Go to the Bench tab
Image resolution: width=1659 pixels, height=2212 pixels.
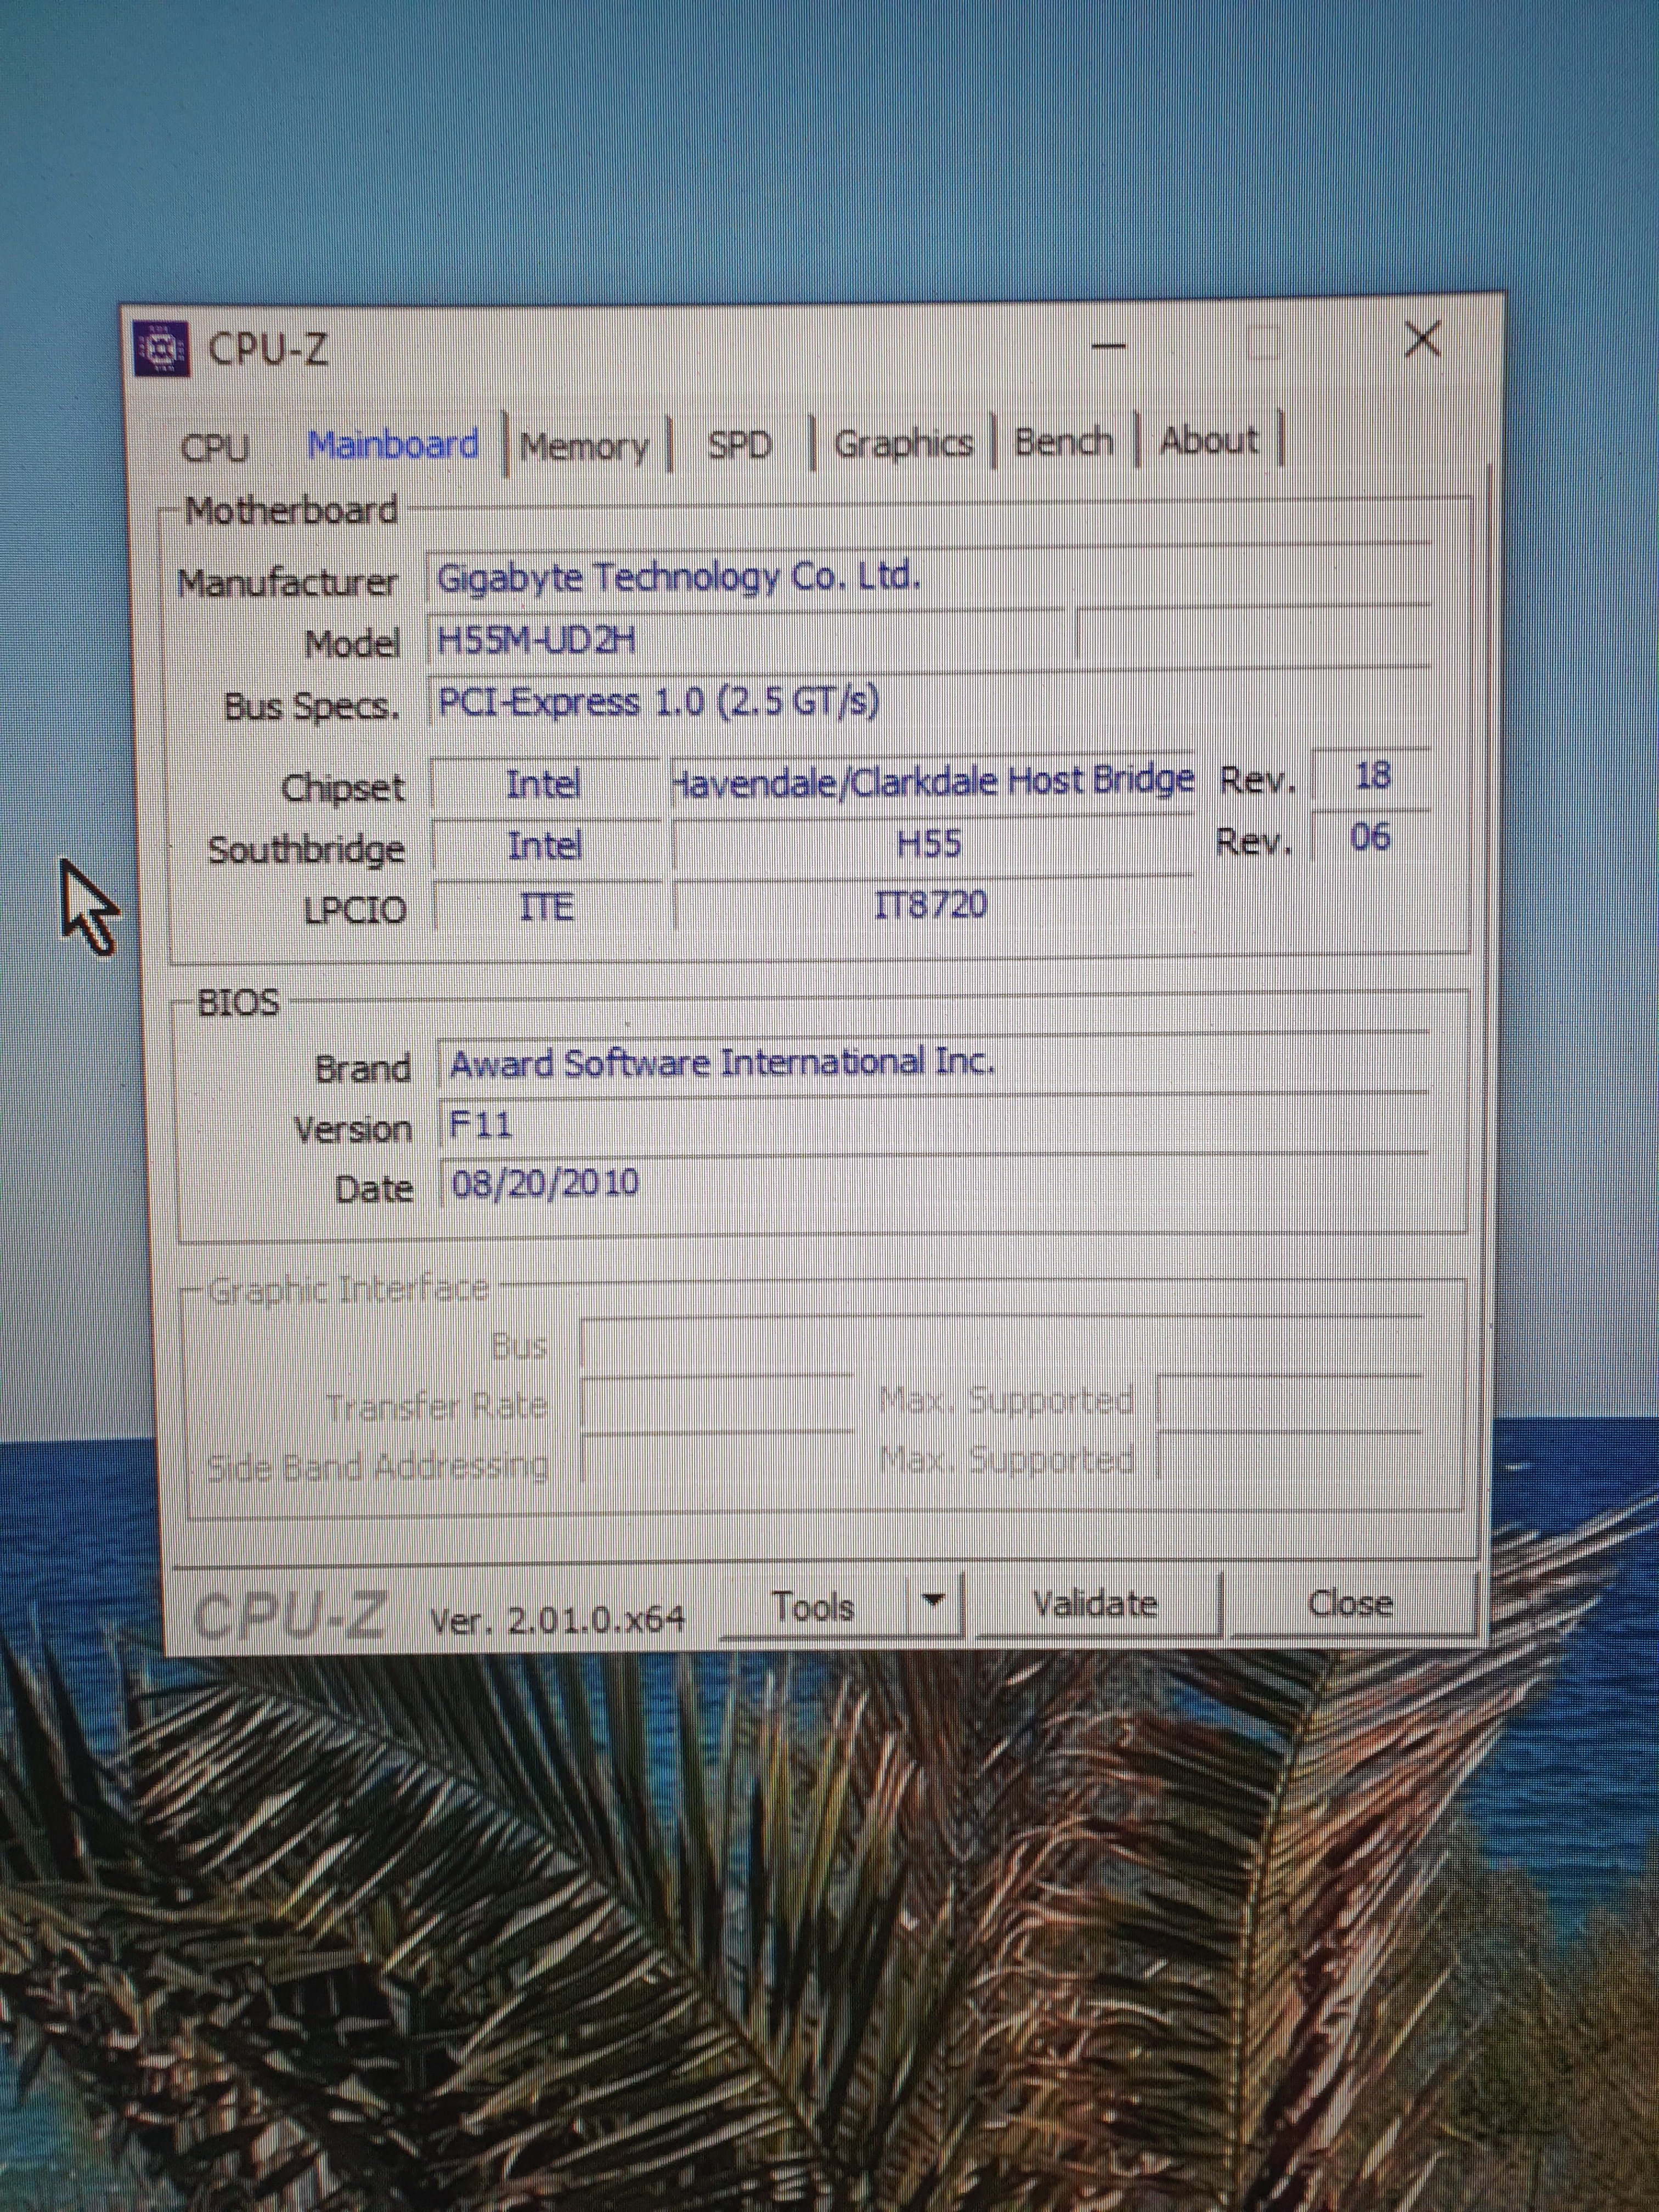(1063, 441)
